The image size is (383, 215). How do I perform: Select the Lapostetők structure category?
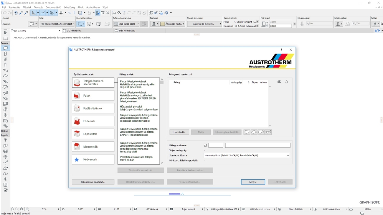point(93,134)
